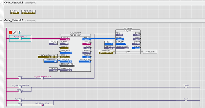Click the BIND_IP input pin

(x=64, y=47)
